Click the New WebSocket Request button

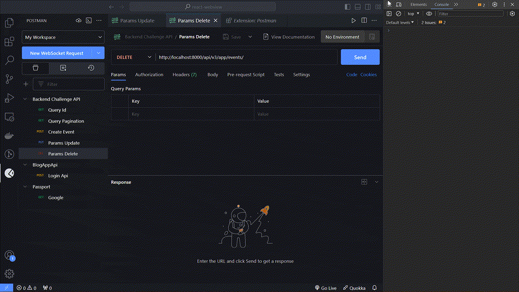tap(57, 53)
